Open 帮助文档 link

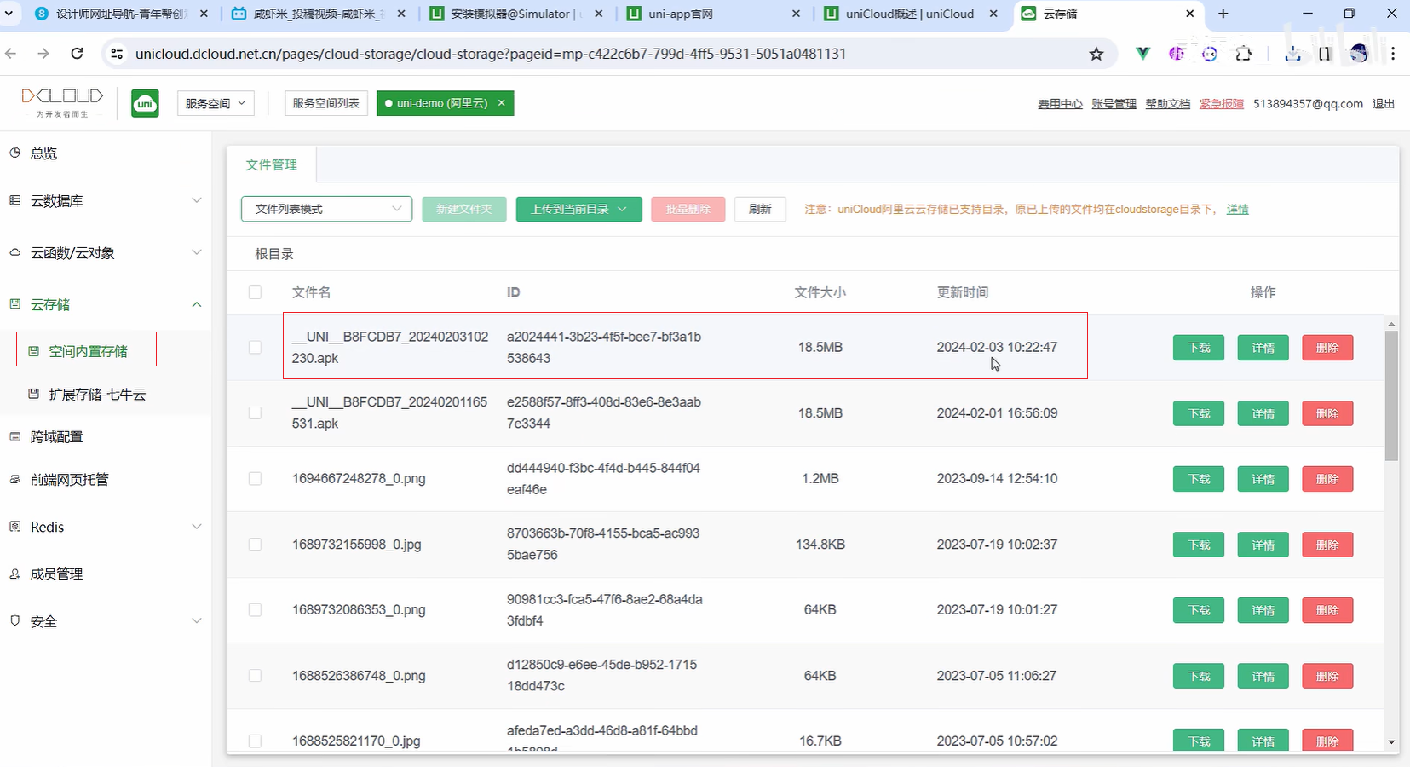click(x=1168, y=104)
